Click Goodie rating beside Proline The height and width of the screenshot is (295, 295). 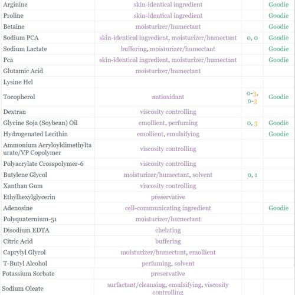[278, 15]
